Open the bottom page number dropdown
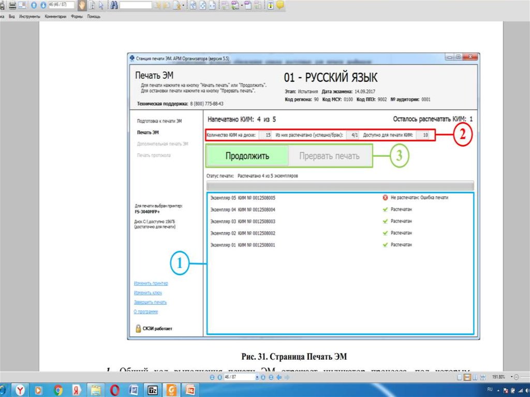530x397 pixels. point(257,377)
